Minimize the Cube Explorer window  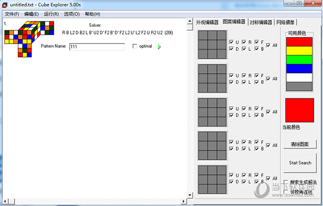[x=289, y=3]
